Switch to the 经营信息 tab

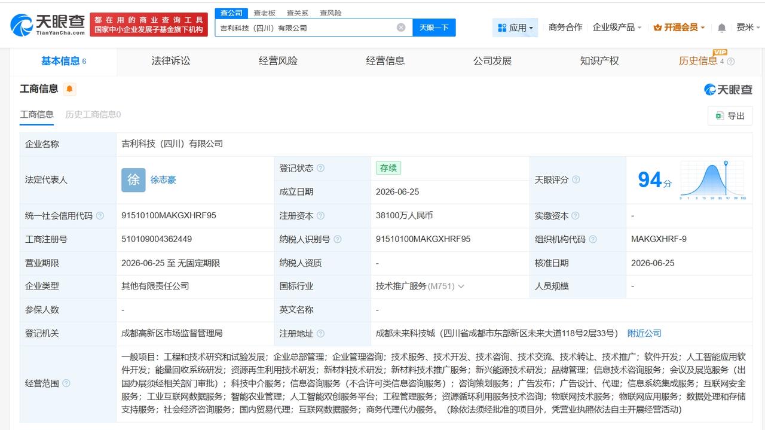coord(385,61)
